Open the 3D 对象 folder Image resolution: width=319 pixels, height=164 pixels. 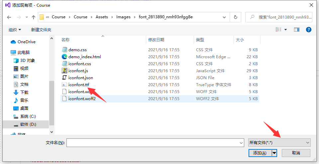coord(24,61)
